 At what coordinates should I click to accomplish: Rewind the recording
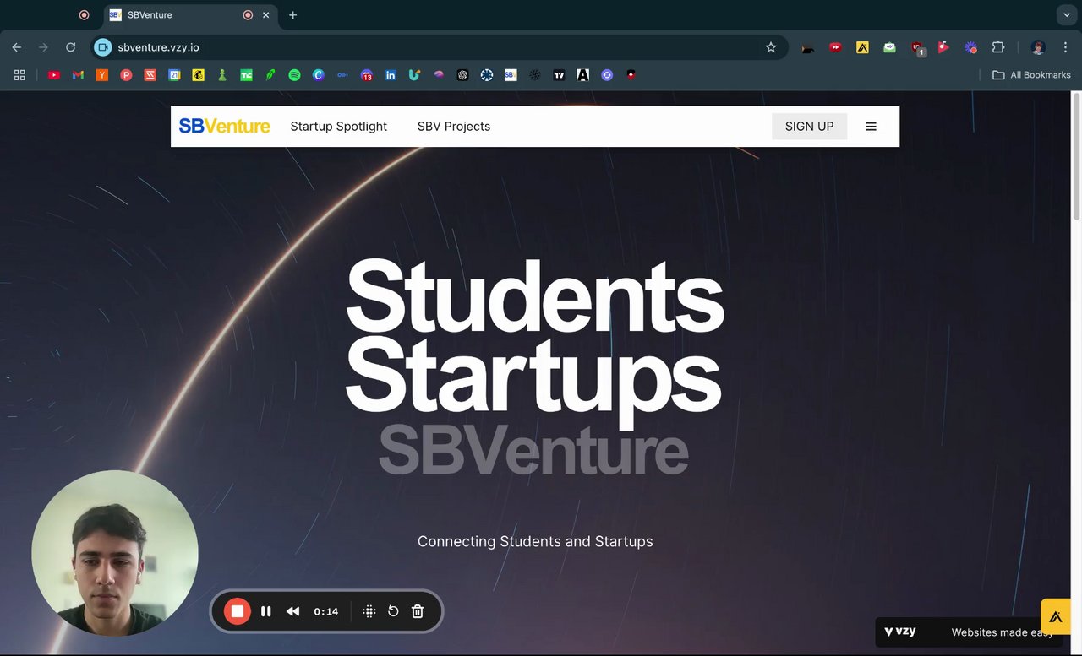292,611
